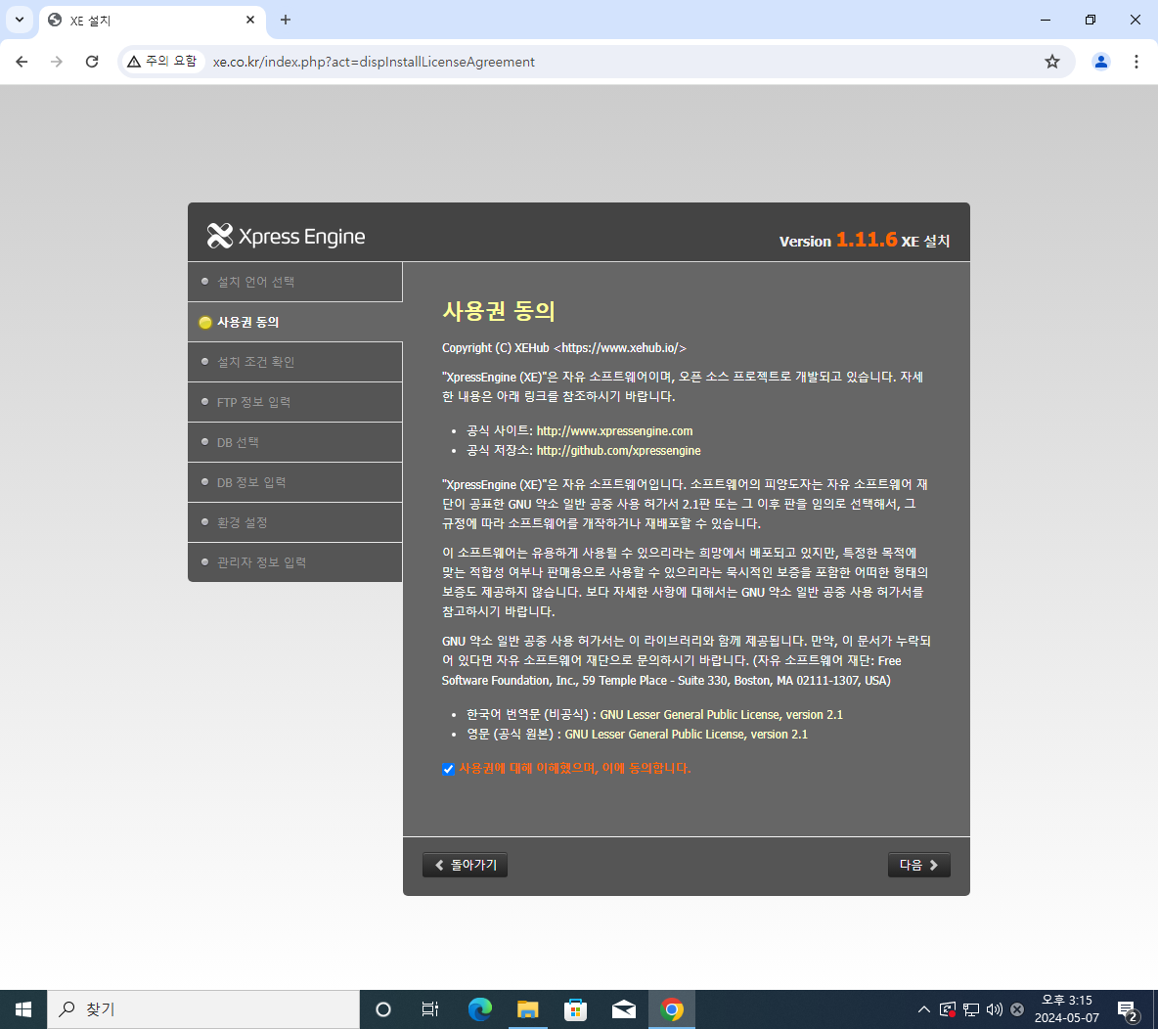Image resolution: width=1158 pixels, height=1029 pixels.
Task: Click the browser forward arrow
Action: pyautogui.click(x=57, y=62)
